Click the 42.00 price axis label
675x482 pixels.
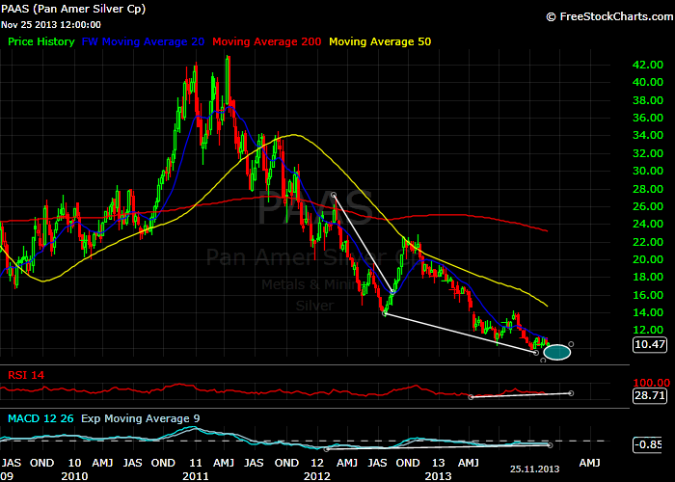coord(647,65)
